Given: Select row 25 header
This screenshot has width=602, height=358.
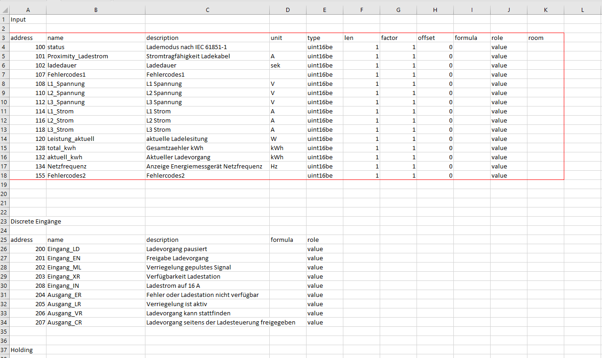Looking at the screenshot, I should [x=5, y=240].
